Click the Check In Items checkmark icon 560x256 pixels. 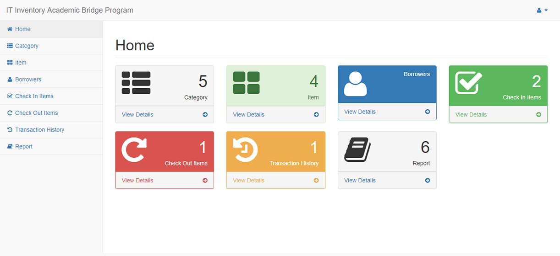(468, 83)
